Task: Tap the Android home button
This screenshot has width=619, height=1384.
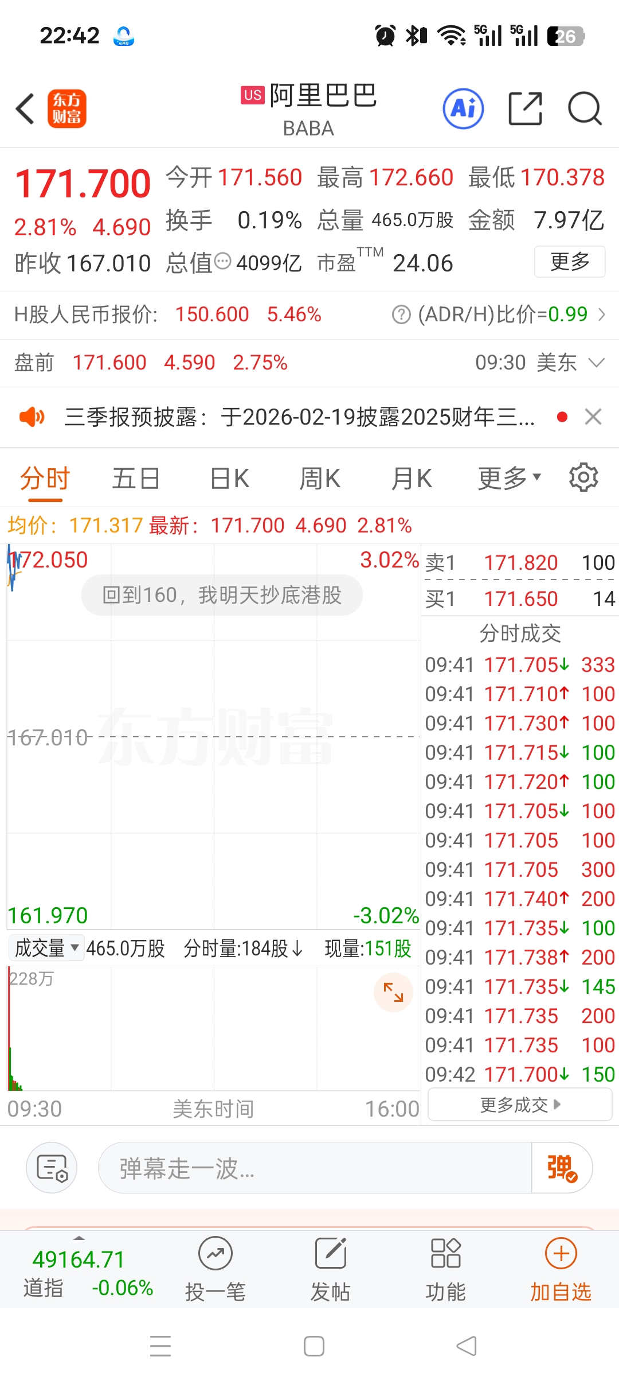Action: (314, 1346)
